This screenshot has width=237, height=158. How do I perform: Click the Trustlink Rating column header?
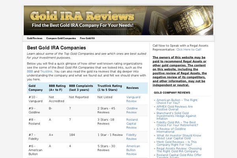point(109,88)
